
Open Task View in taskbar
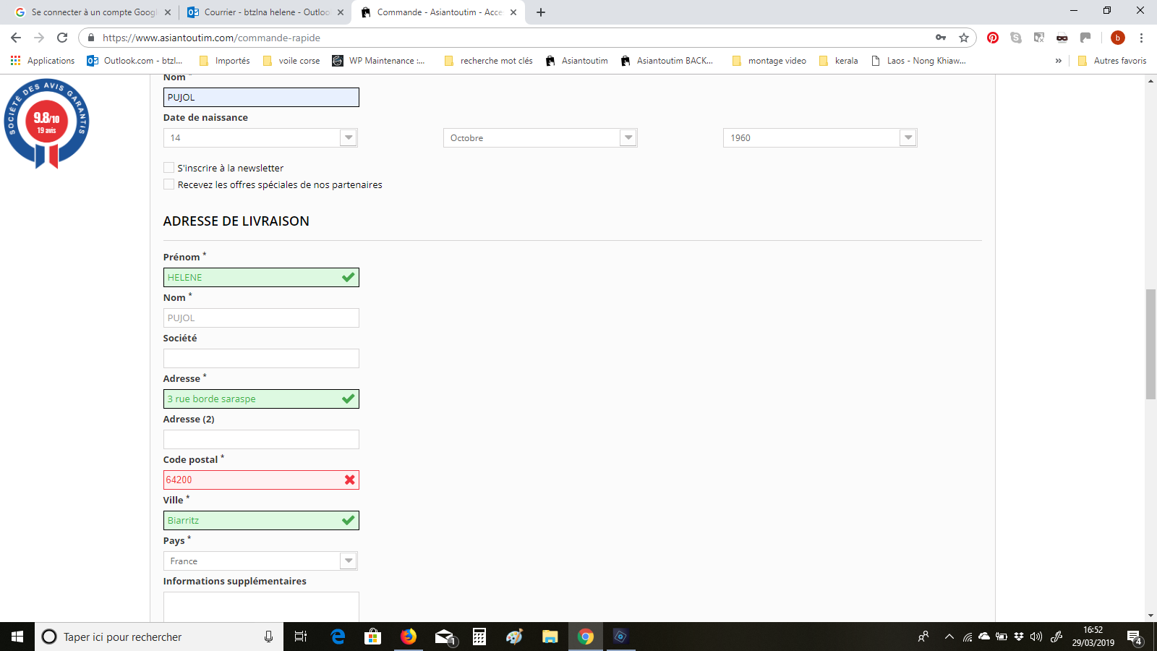click(x=301, y=637)
